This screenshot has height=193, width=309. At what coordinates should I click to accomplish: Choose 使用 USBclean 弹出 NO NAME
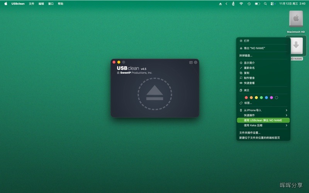click(x=263, y=120)
